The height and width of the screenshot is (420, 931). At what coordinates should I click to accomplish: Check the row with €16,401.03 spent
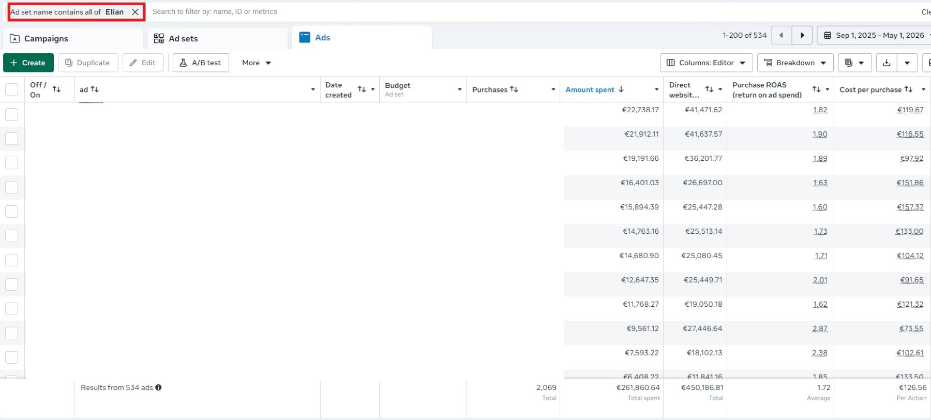(x=11, y=187)
